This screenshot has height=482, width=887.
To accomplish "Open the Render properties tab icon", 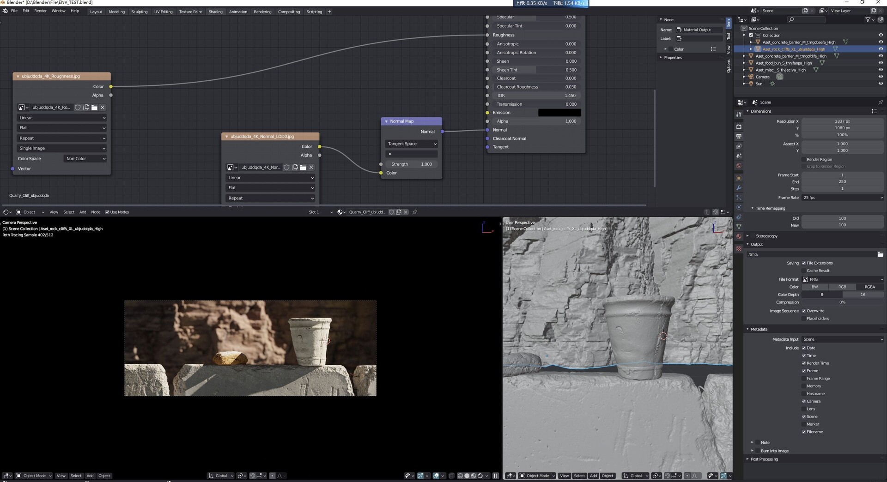I will pyautogui.click(x=739, y=127).
